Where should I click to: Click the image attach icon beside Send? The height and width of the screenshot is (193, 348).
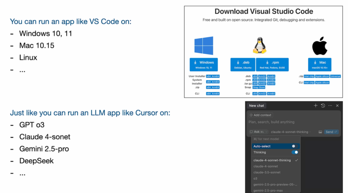[x=320, y=132]
